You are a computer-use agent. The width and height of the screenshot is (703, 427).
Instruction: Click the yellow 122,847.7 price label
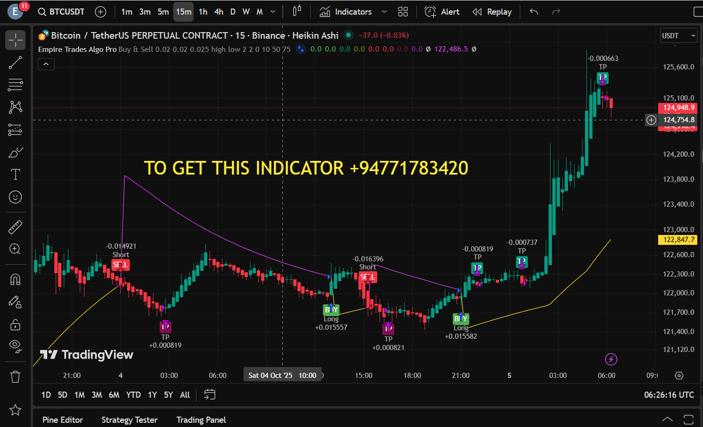[679, 240]
